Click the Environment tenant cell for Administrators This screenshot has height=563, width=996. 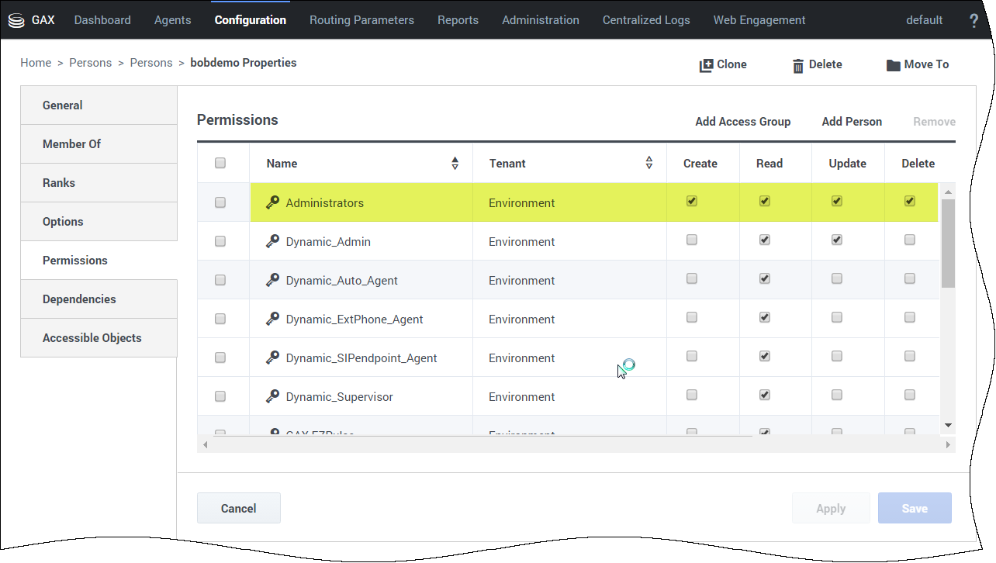569,202
